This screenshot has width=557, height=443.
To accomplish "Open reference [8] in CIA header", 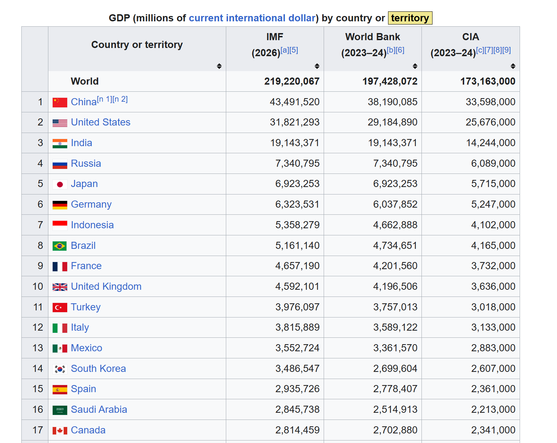I will (x=498, y=50).
